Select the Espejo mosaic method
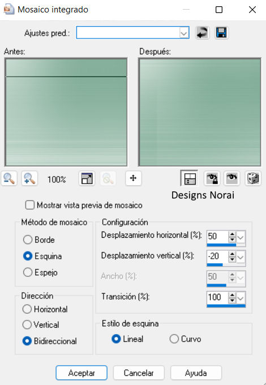This screenshot has height=385, width=266. pos(28,272)
